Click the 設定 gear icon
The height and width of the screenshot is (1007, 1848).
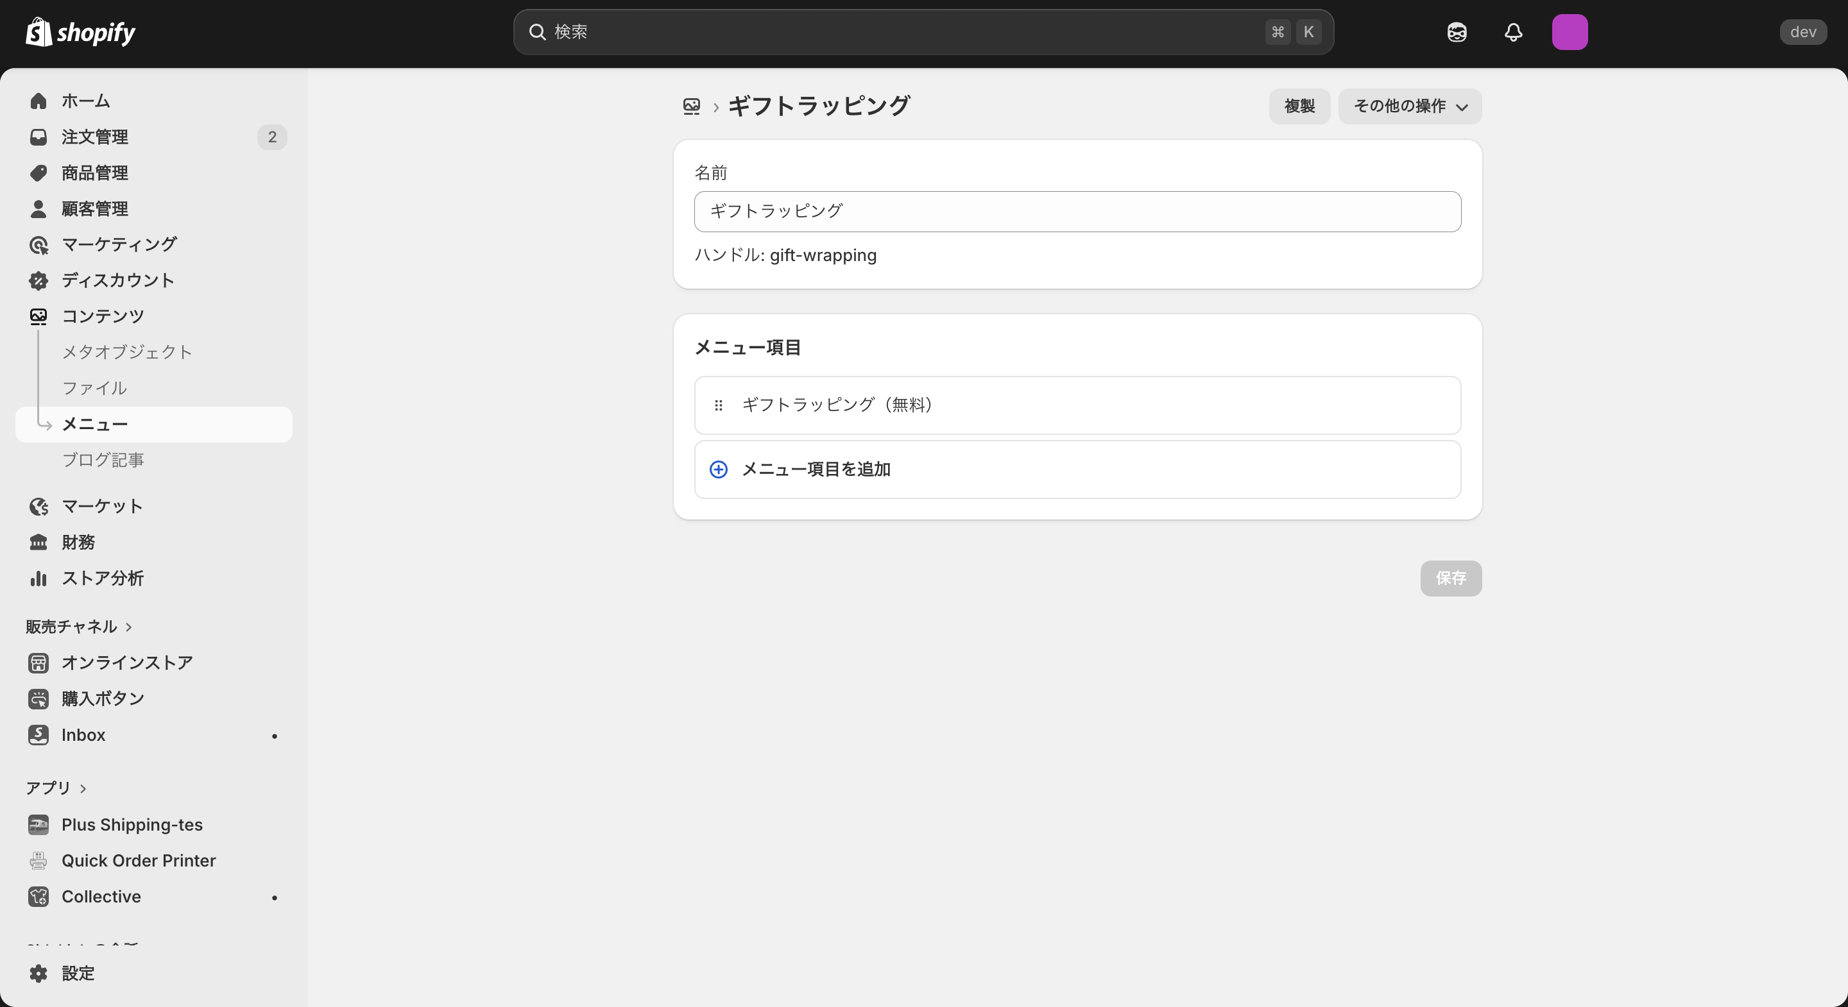[38, 973]
